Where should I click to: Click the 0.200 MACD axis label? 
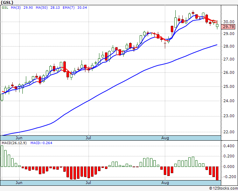(x=229, y=156)
